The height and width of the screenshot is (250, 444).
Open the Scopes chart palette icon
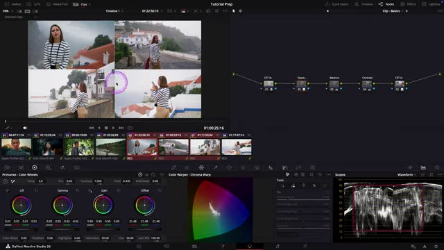pos(423,167)
